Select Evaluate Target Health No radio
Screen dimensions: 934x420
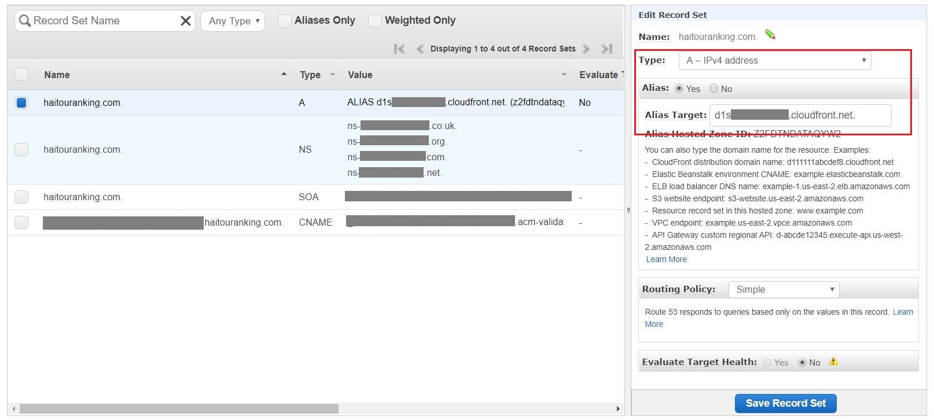click(x=802, y=362)
